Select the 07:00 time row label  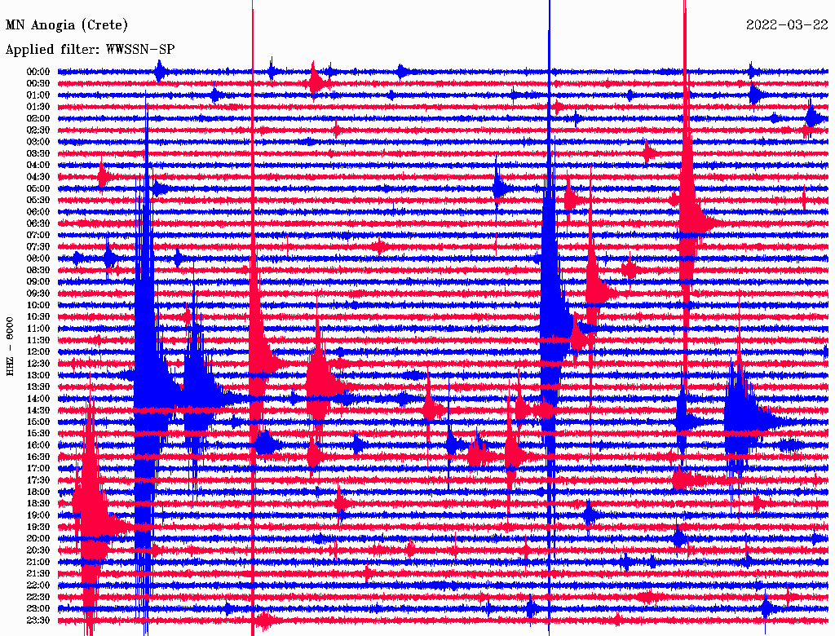[38, 236]
